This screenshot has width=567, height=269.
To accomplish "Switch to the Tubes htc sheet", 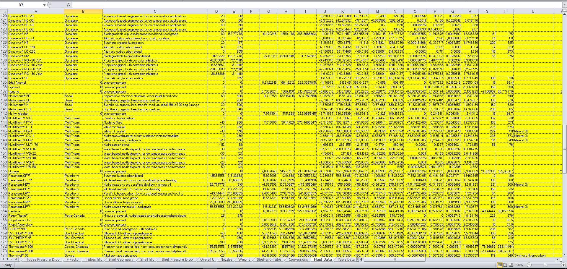I will pos(94,260).
